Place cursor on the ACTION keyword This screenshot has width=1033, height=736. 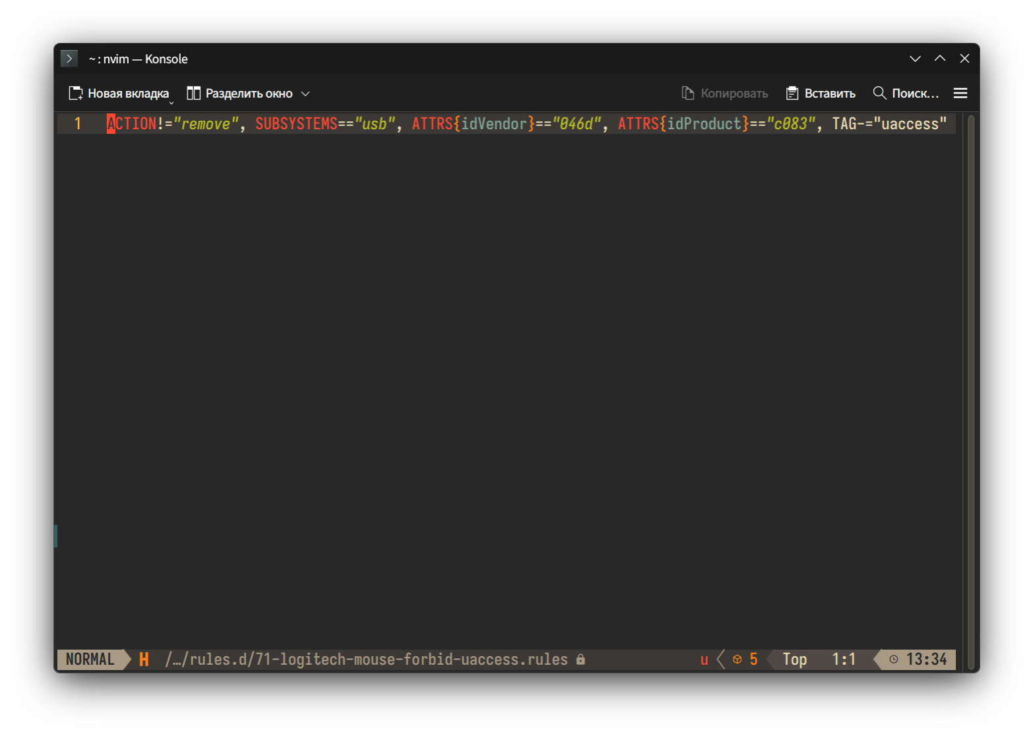tap(132, 124)
